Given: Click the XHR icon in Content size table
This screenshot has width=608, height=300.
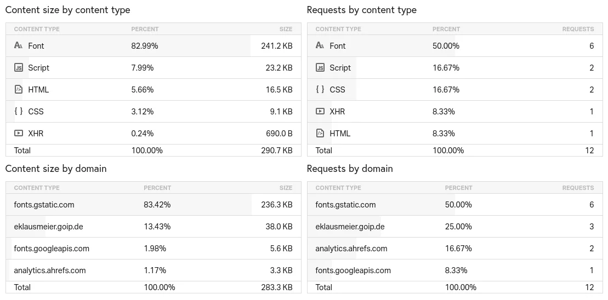Looking at the screenshot, I should (19, 133).
